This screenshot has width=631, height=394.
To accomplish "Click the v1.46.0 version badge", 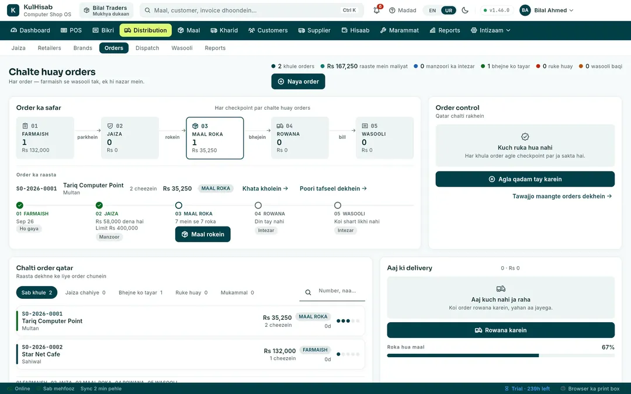I will coord(497,11).
